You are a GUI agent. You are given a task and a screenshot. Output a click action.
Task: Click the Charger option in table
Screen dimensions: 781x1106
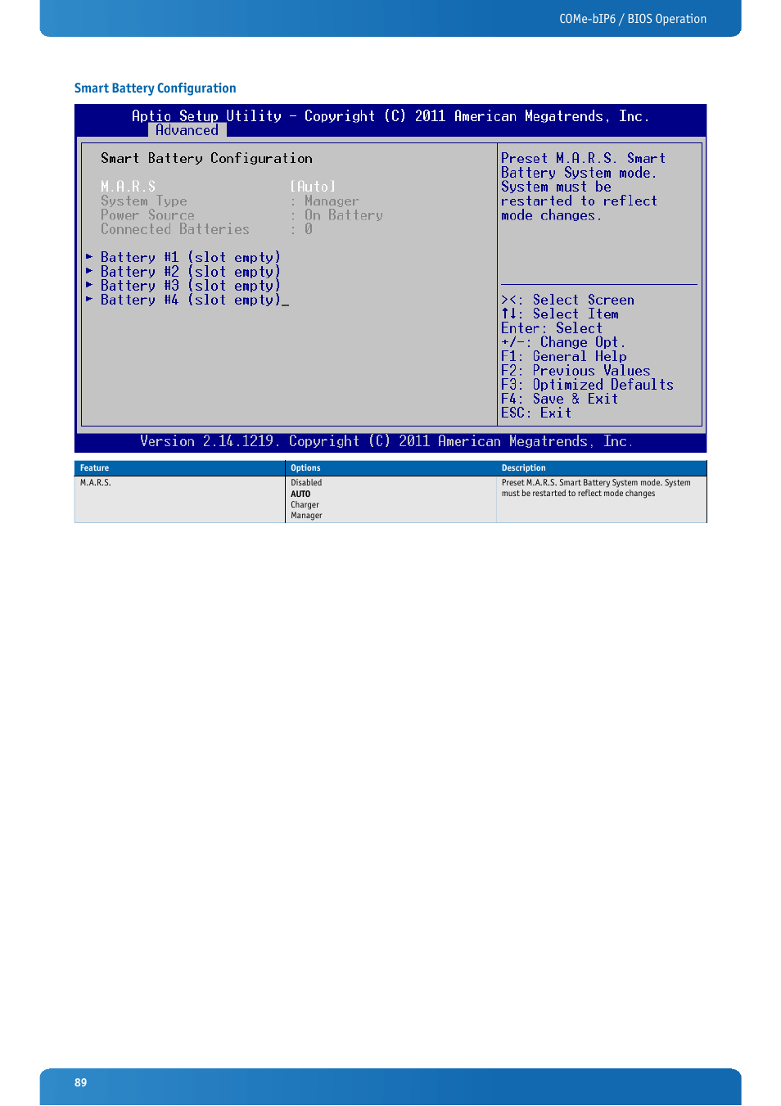pyautogui.click(x=305, y=505)
